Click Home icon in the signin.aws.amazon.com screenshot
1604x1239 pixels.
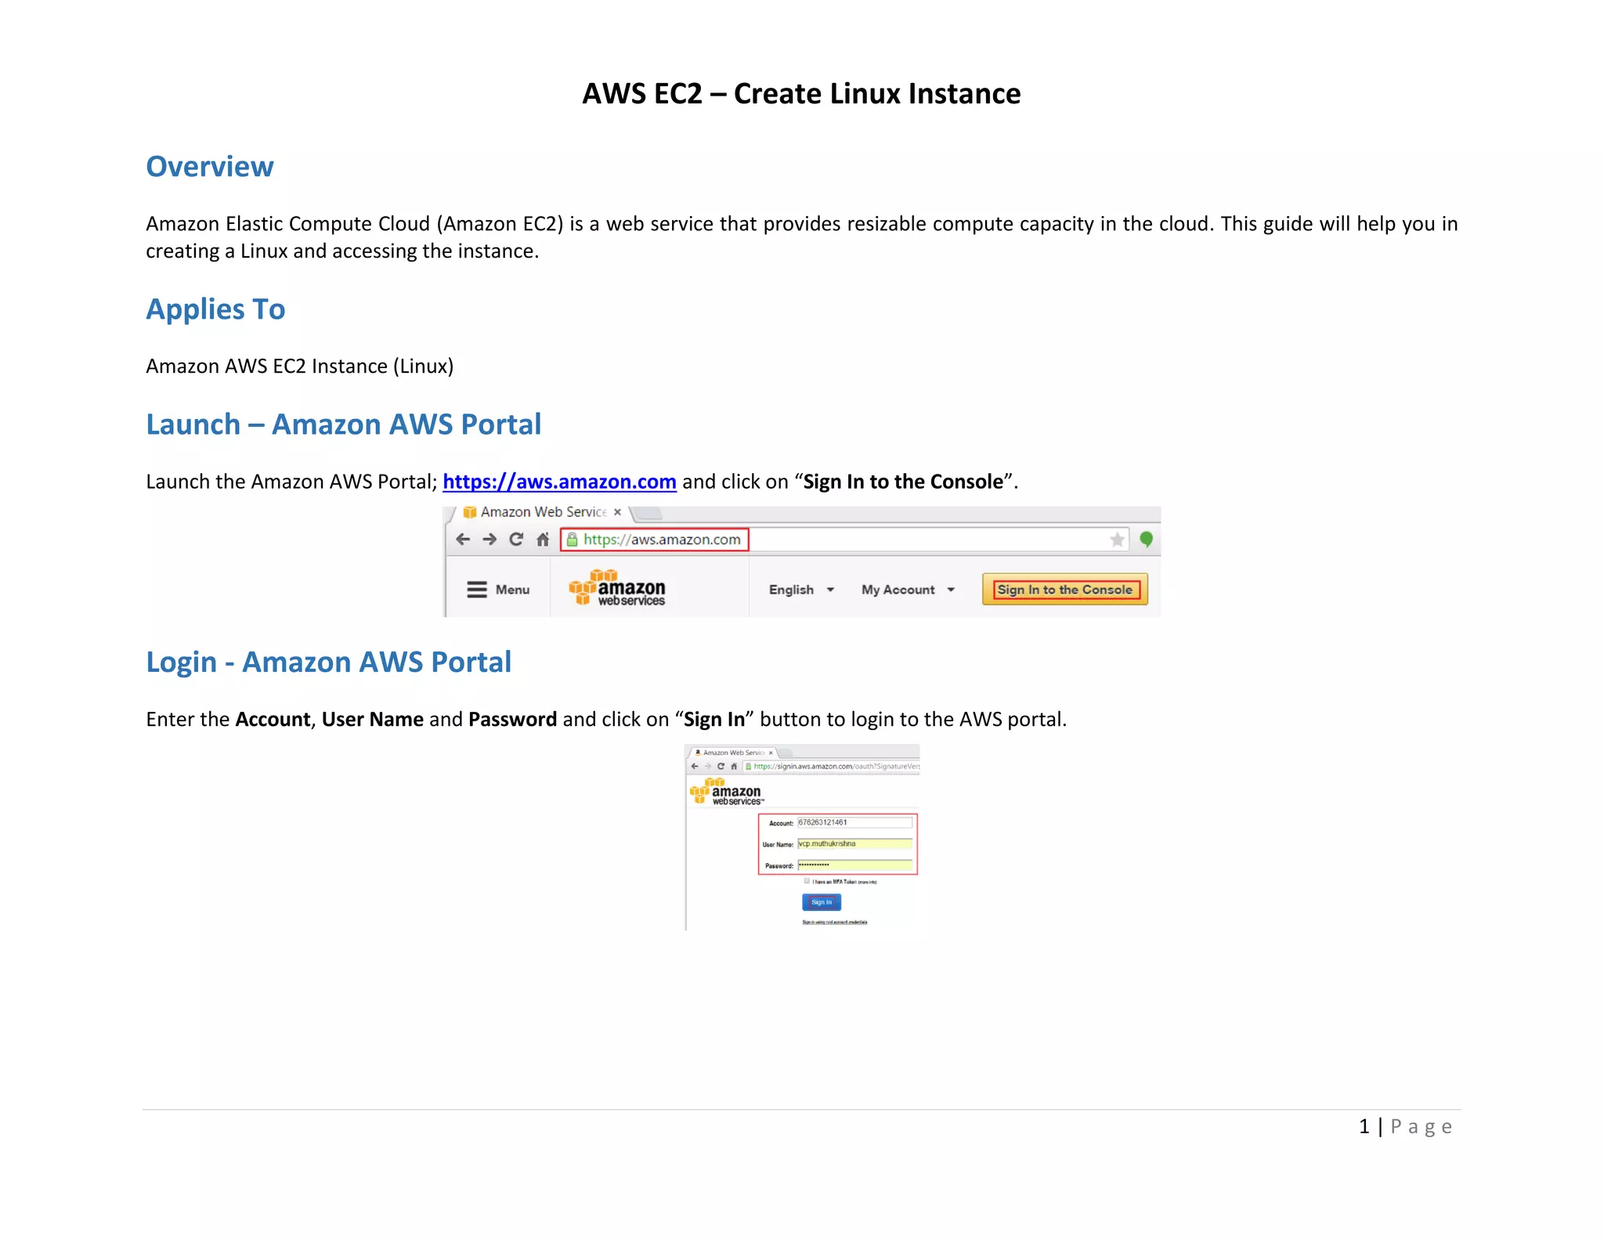(x=734, y=767)
